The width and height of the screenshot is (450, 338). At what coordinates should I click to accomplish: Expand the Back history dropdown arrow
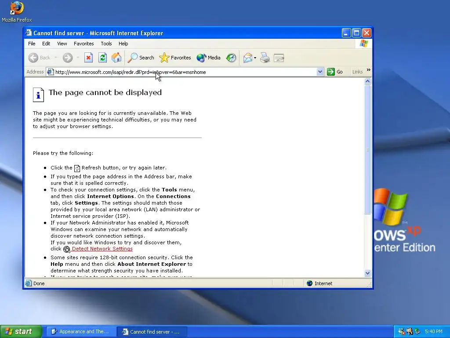56,58
